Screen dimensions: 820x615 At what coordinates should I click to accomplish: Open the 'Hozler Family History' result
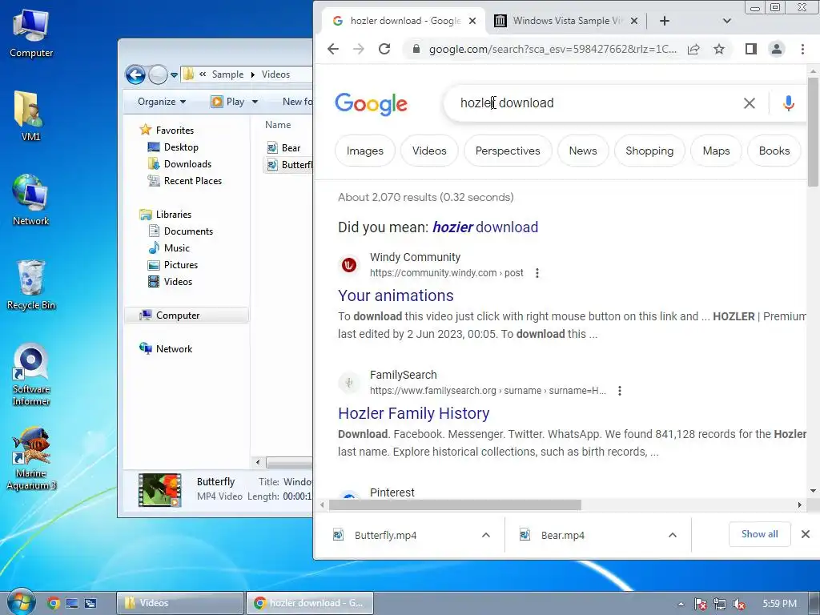point(414,413)
